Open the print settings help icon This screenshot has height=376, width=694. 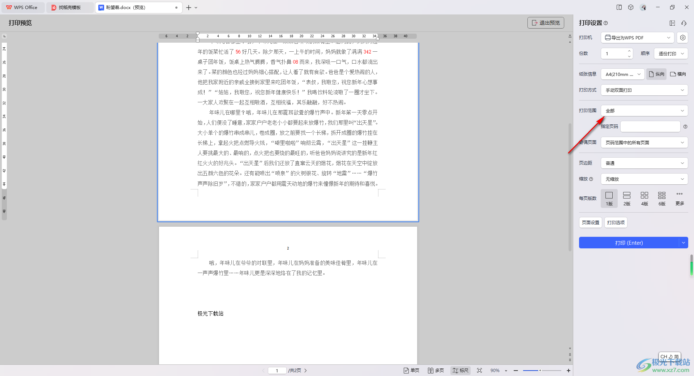click(x=606, y=23)
